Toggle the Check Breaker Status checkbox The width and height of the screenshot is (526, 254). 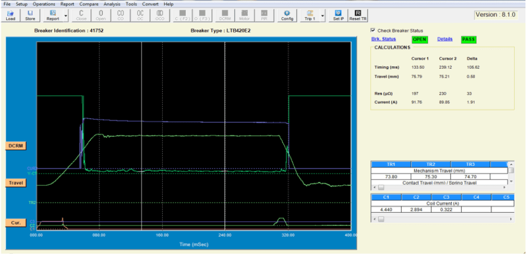click(x=373, y=31)
